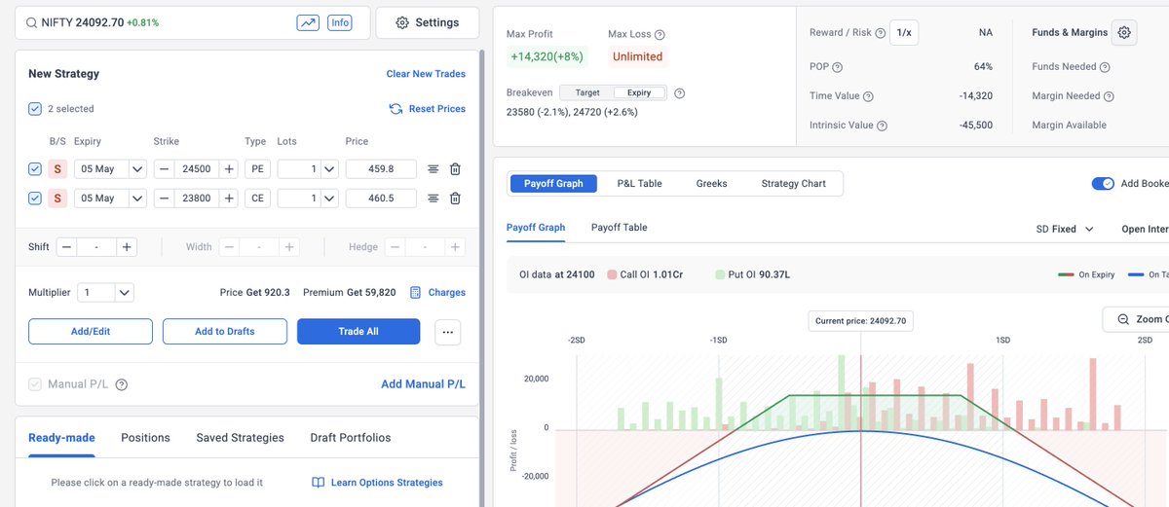This screenshot has width=1169, height=507.
Task: Click the Manual P/L help icon
Action: pos(122,384)
